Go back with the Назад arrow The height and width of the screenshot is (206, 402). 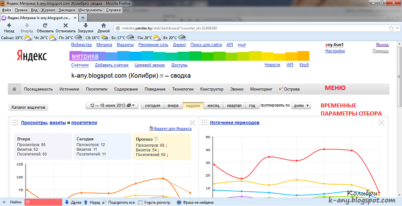coord(9,25)
